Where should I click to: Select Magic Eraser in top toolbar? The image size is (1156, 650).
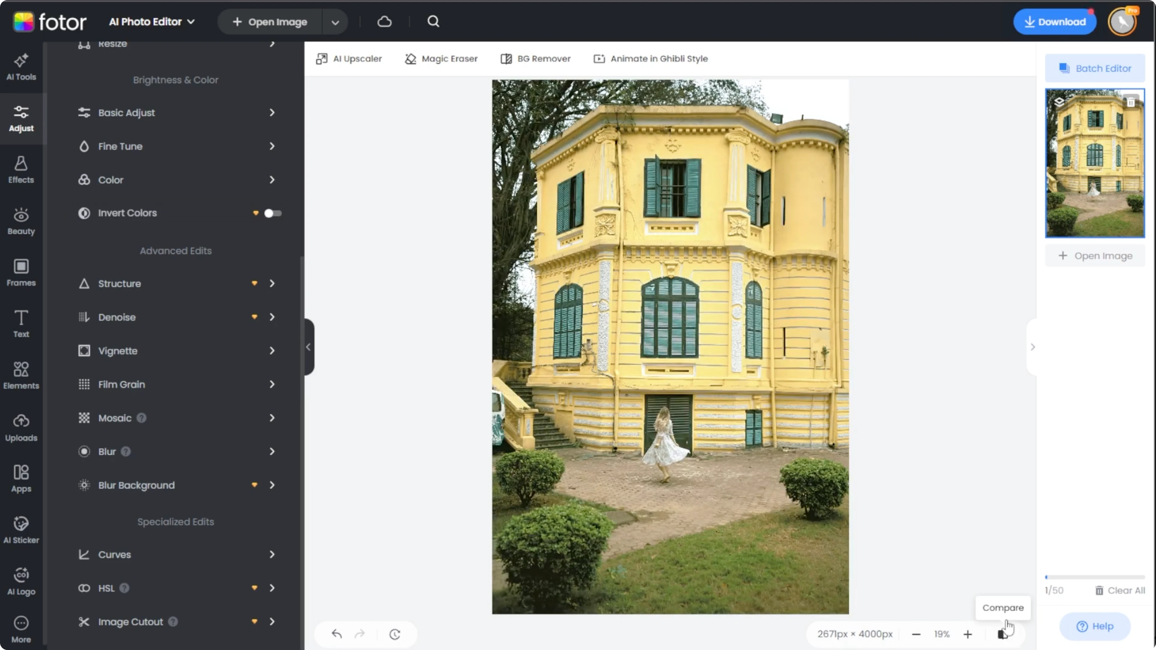[x=441, y=59]
